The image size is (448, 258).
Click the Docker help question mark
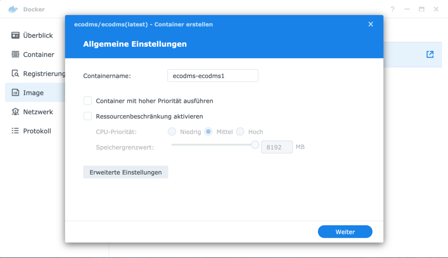tap(392, 9)
